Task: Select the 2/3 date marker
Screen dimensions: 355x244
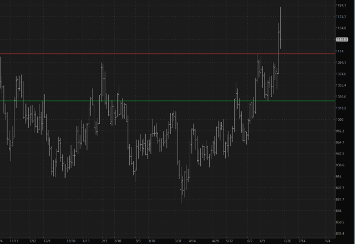Action: point(104,241)
